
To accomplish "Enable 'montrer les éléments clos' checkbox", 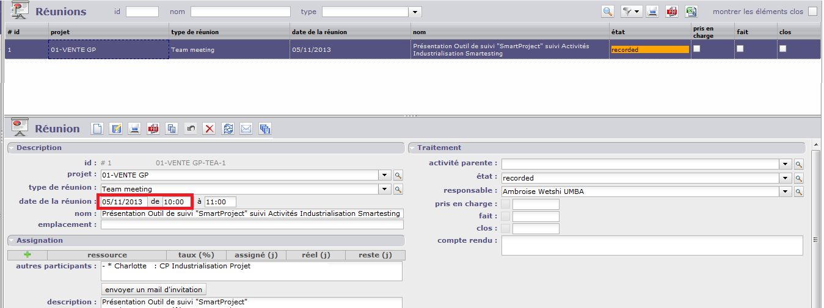I will (x=812, y=12).
